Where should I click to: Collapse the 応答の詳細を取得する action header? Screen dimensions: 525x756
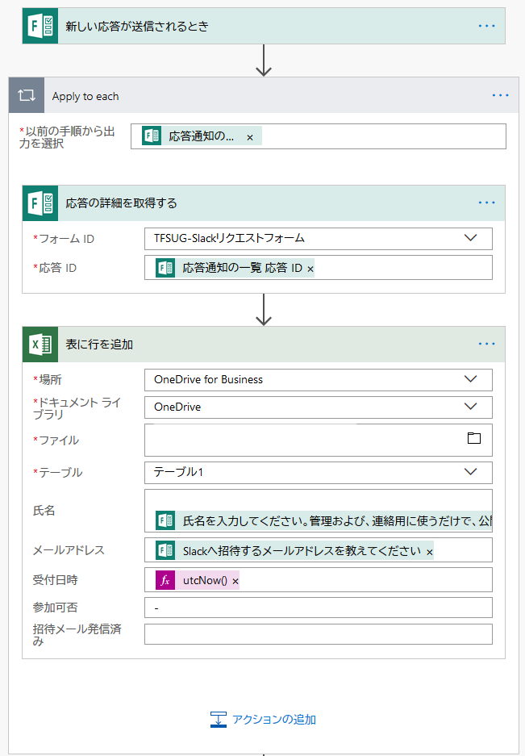pos(264,203)
